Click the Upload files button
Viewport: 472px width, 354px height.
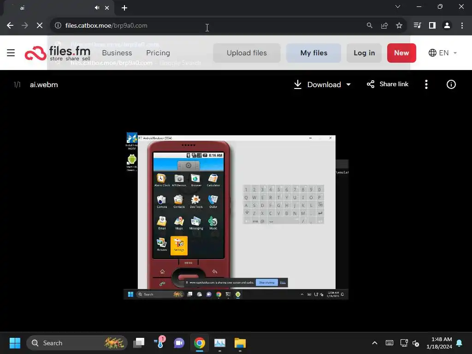[247, 53]
